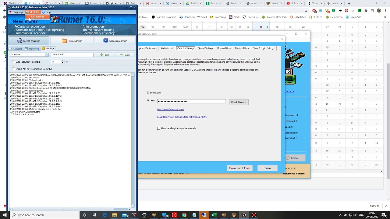Open the Content Filters tab
390x219 pixels.
242,48
